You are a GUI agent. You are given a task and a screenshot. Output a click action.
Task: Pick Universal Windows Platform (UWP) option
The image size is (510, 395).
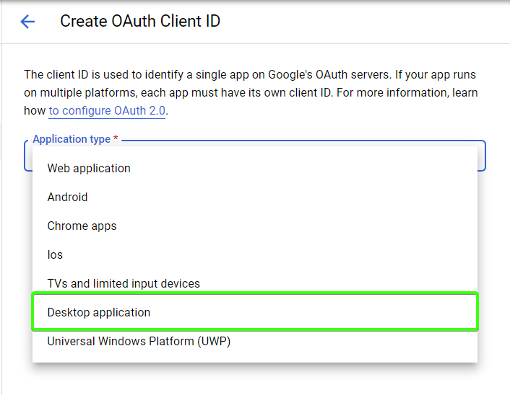(255, 342)
